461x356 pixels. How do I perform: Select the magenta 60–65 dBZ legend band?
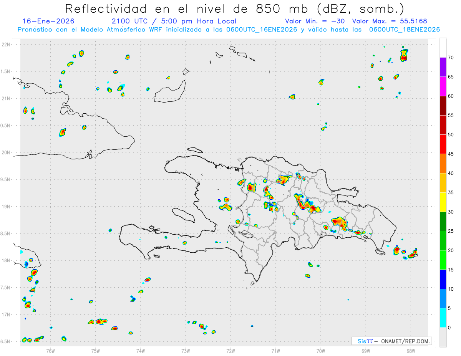[443, 86]
